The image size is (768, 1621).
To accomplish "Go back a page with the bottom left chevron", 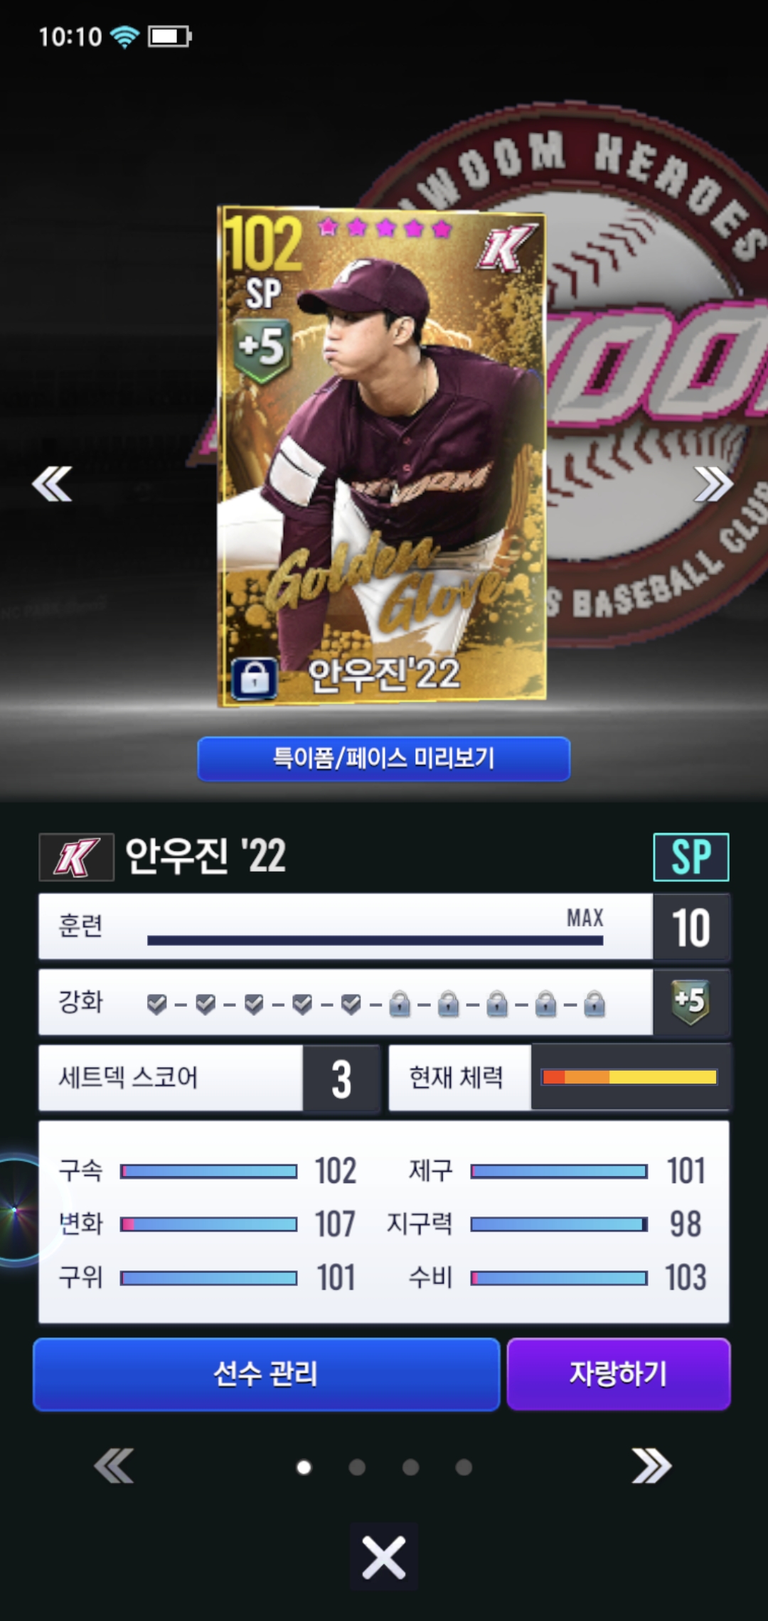I will pos(114,1466).
